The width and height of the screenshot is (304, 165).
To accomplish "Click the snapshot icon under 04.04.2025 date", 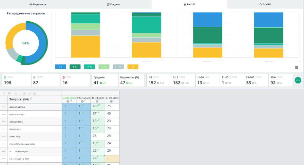I will coord(68,101).
